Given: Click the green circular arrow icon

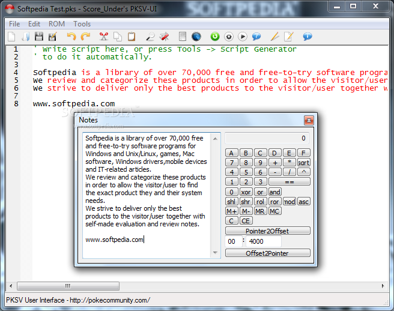Looking at the screenshot, I should [215, 37].
